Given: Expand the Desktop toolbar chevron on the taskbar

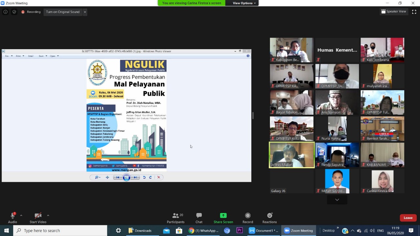Looking at the screenshot, I should (x=338, y=228).
